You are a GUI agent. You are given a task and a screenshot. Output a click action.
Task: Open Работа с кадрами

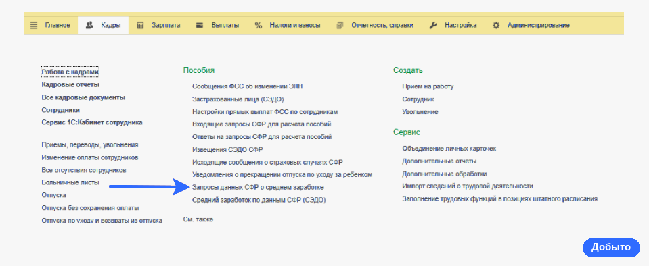coord(70,72)
